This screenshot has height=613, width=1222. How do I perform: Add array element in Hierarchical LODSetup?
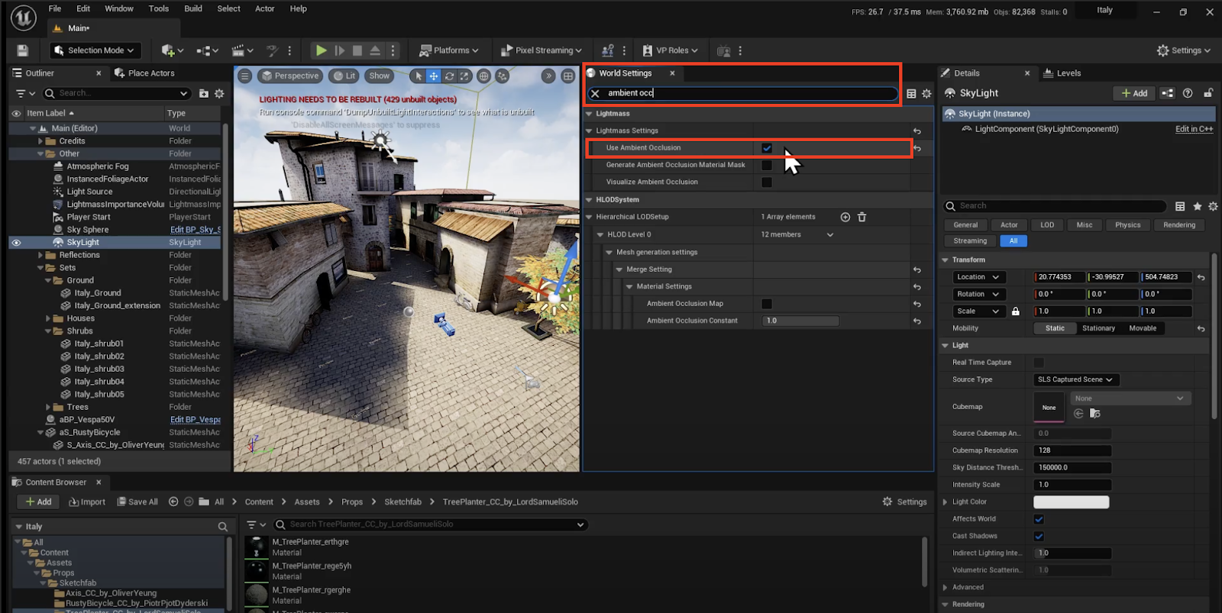pyautogui.click(x=845, y=218)
